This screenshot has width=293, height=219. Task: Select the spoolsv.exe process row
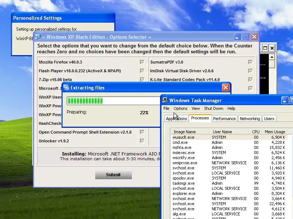tap(229, 178)
